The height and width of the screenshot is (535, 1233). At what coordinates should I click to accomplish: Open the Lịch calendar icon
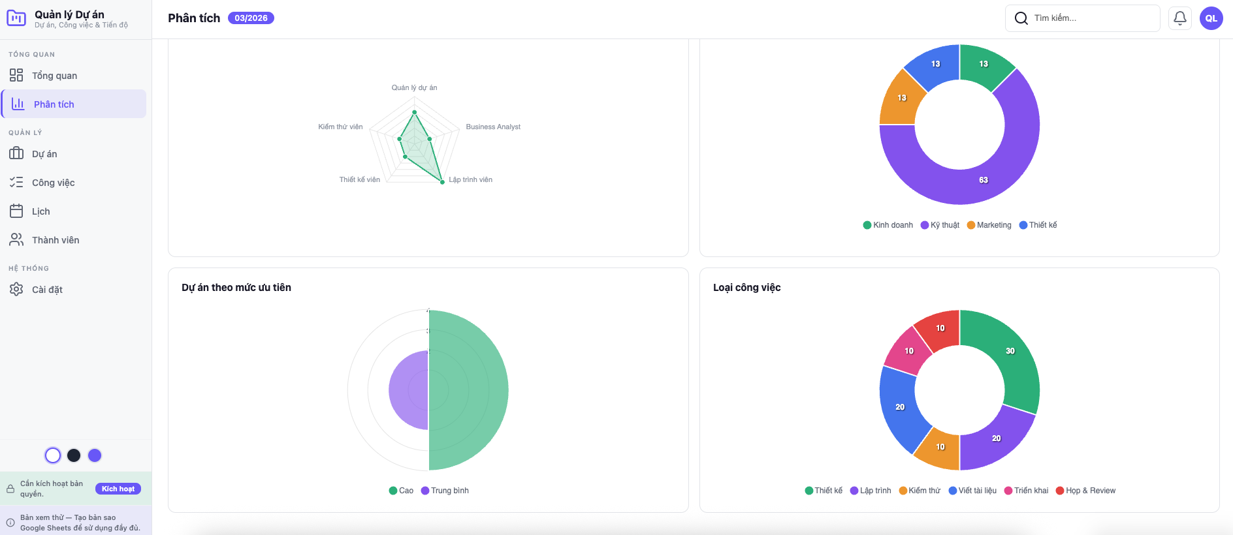[16, 211]
